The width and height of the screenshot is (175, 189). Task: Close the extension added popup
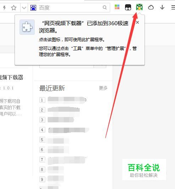(137, 22)
